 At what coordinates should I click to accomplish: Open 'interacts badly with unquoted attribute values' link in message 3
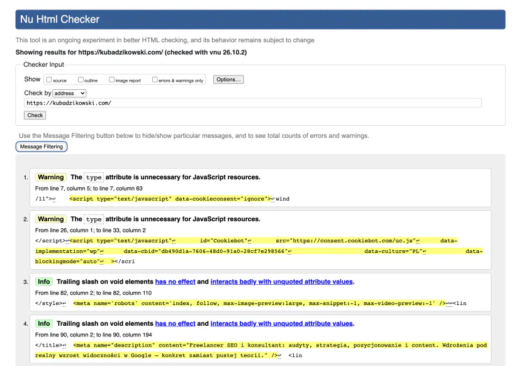[x=281, y=282]
